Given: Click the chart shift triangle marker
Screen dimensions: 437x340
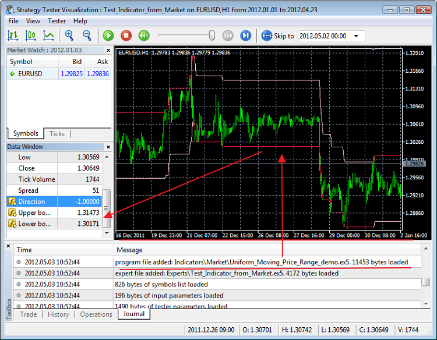Looking at the screenshot, I should [373, 49].
